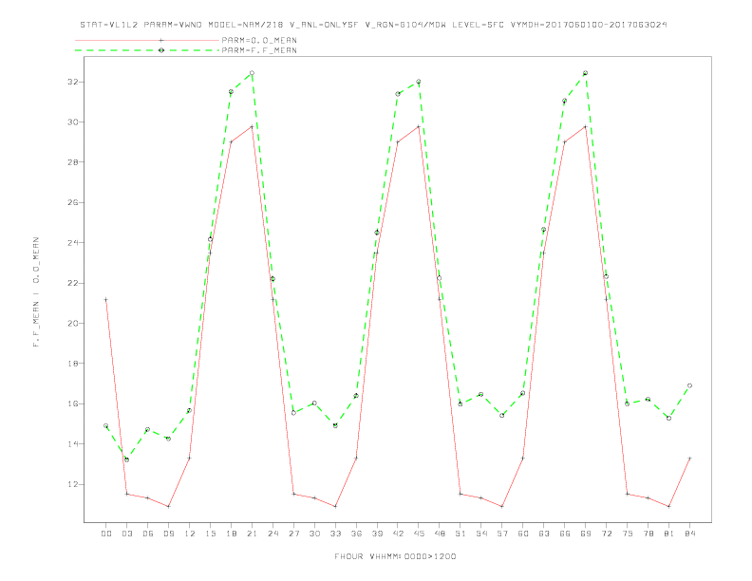Click y-axis tick label 18
Image resolution: width=752 pixels, height=581 pixels.
(72, 364)
